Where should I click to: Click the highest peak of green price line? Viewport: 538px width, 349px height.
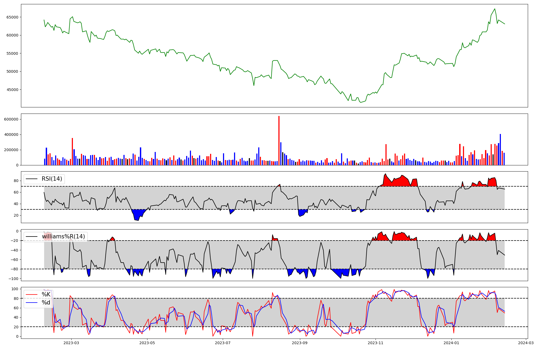coord(495,9)
